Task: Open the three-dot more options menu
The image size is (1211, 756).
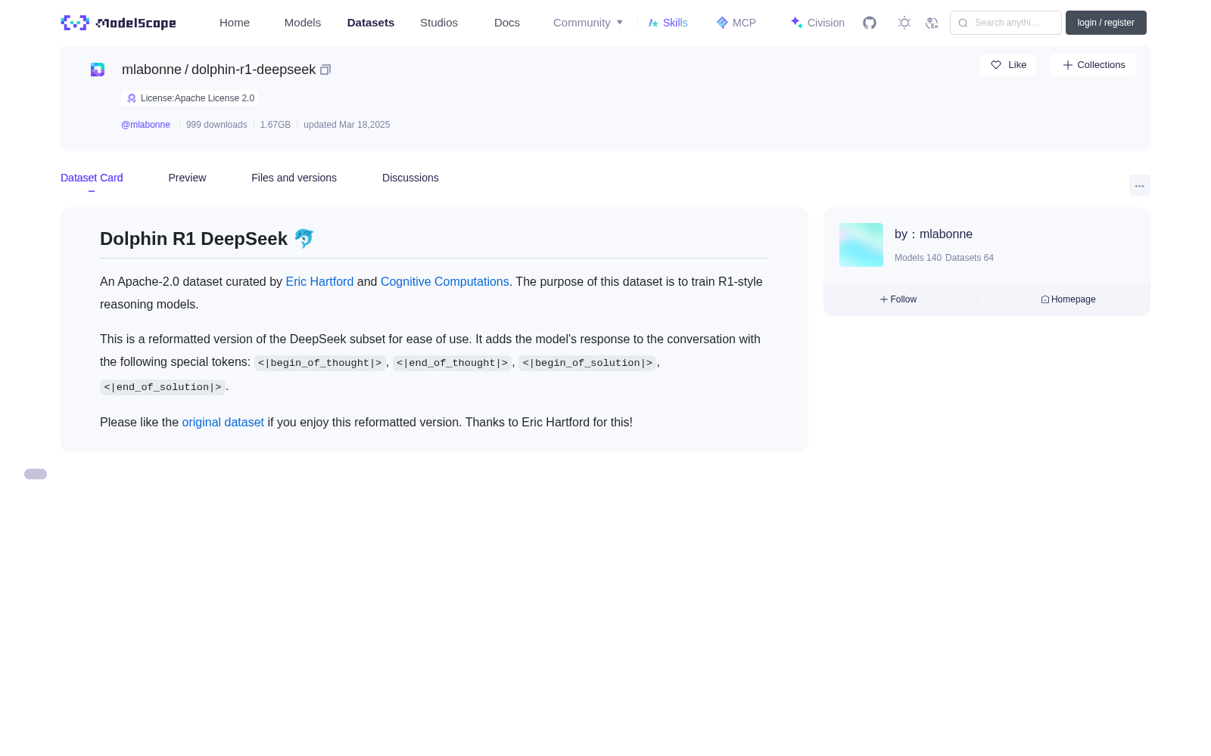Action: click(x=1139, y=185)
